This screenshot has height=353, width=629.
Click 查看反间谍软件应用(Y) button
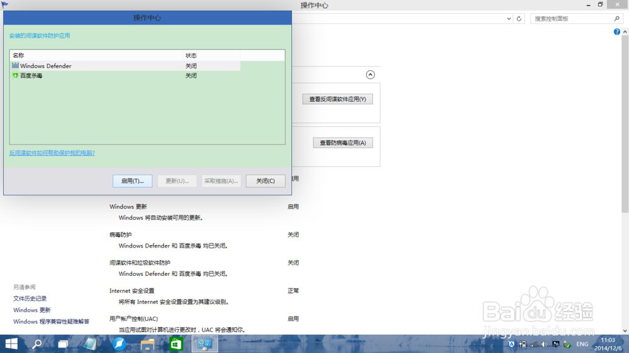coord(337,99)
